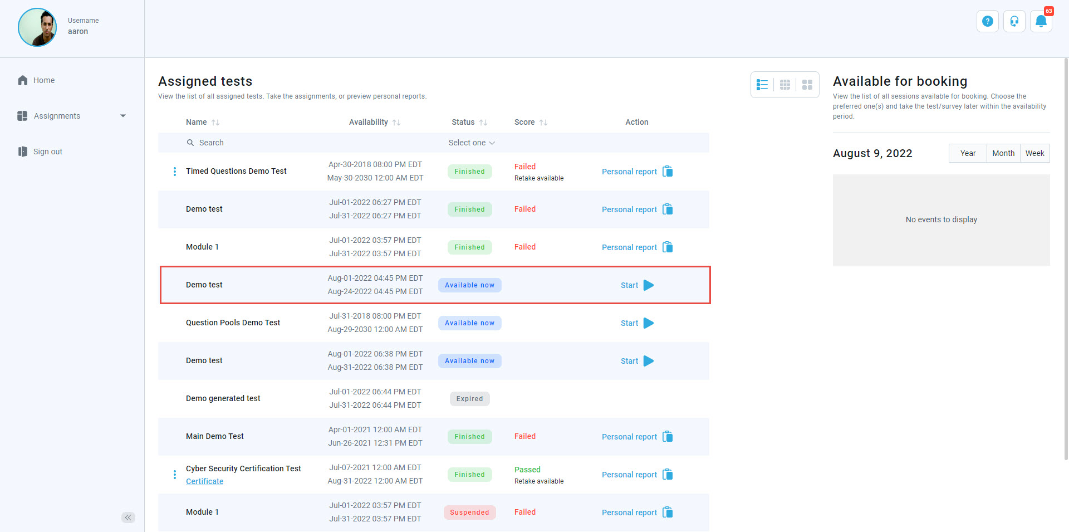The width and height of the screenshot is (1069, 532).
Task: Click aaron's profile avatar
Action: (x=37, y=27)
